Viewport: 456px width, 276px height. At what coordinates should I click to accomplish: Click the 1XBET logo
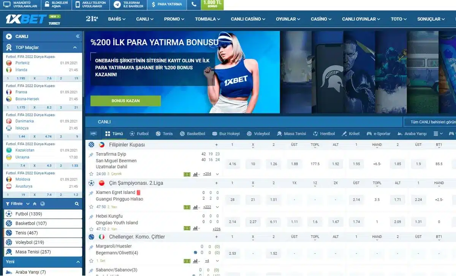(x=26, y=19)
